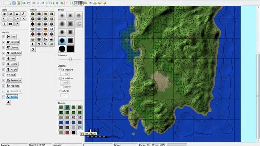Image resolution: width=260 pixels, height=146 pixels.
Task: Select the Populate layer button
Action: pyautogui.click(x=13, y=86)
